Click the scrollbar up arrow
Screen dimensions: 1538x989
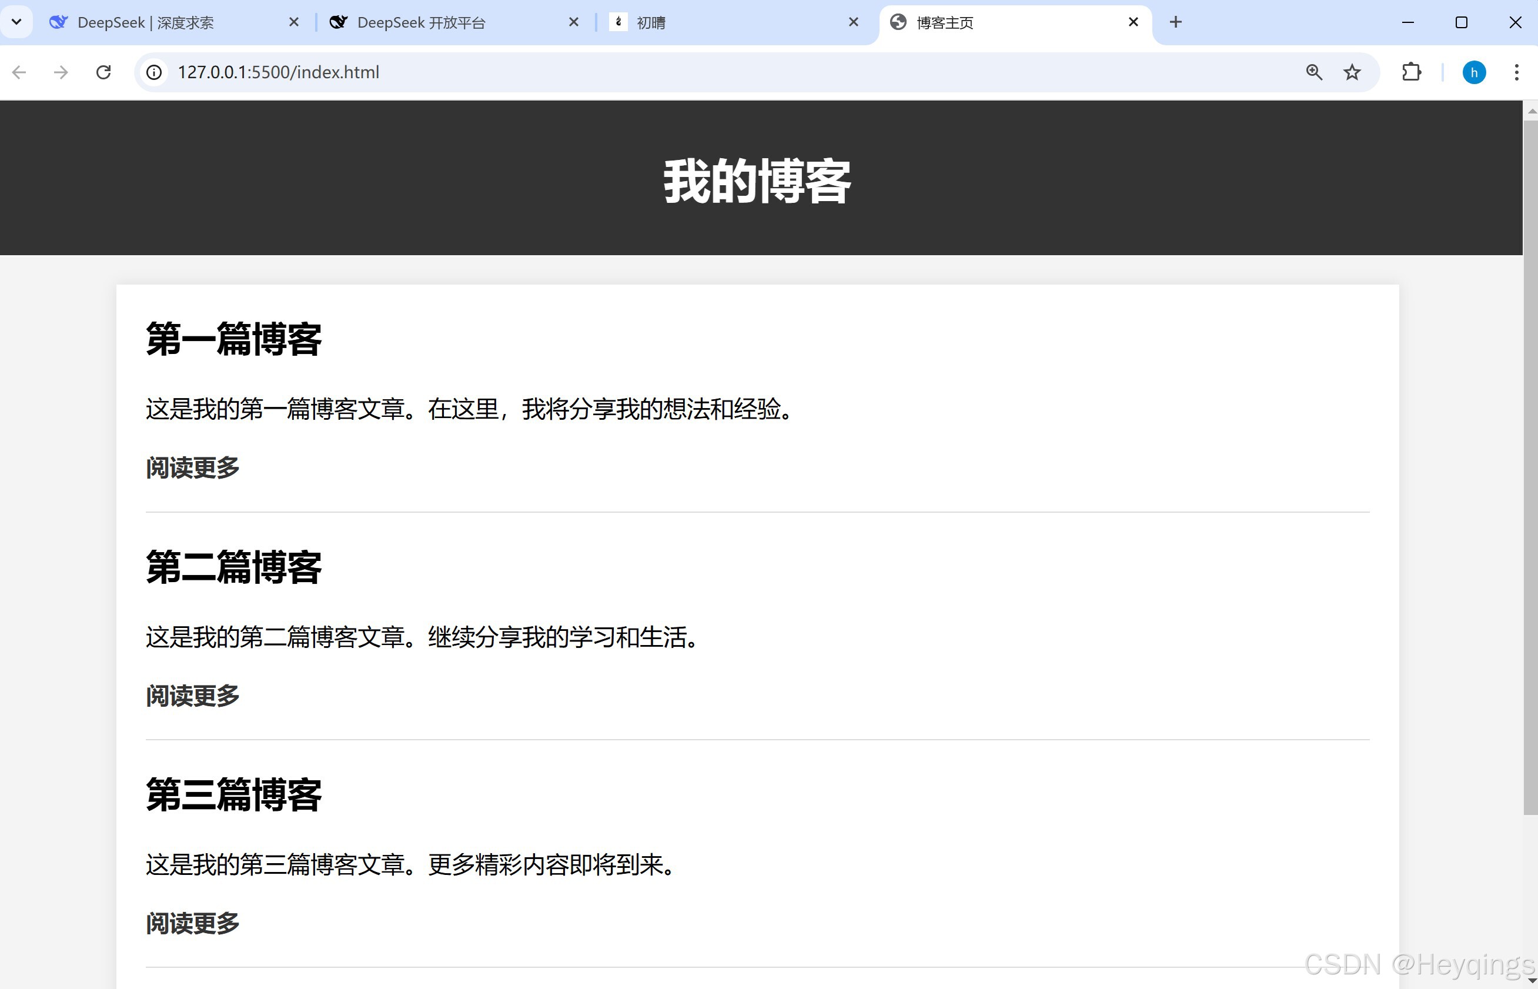pyautogui.click(x=1531, y=111)
